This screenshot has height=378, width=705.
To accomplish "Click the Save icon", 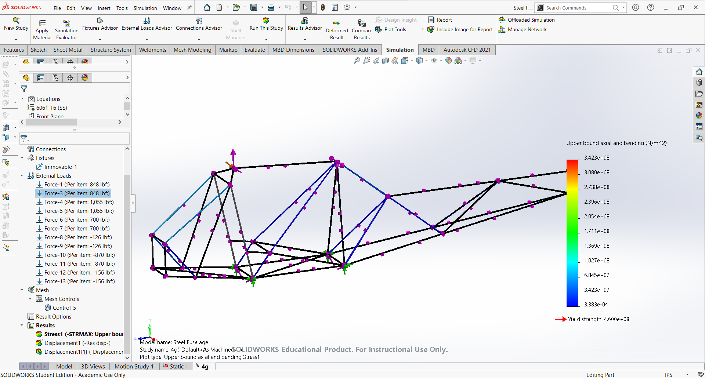I will pyautogui.click(x=254, y=7).
